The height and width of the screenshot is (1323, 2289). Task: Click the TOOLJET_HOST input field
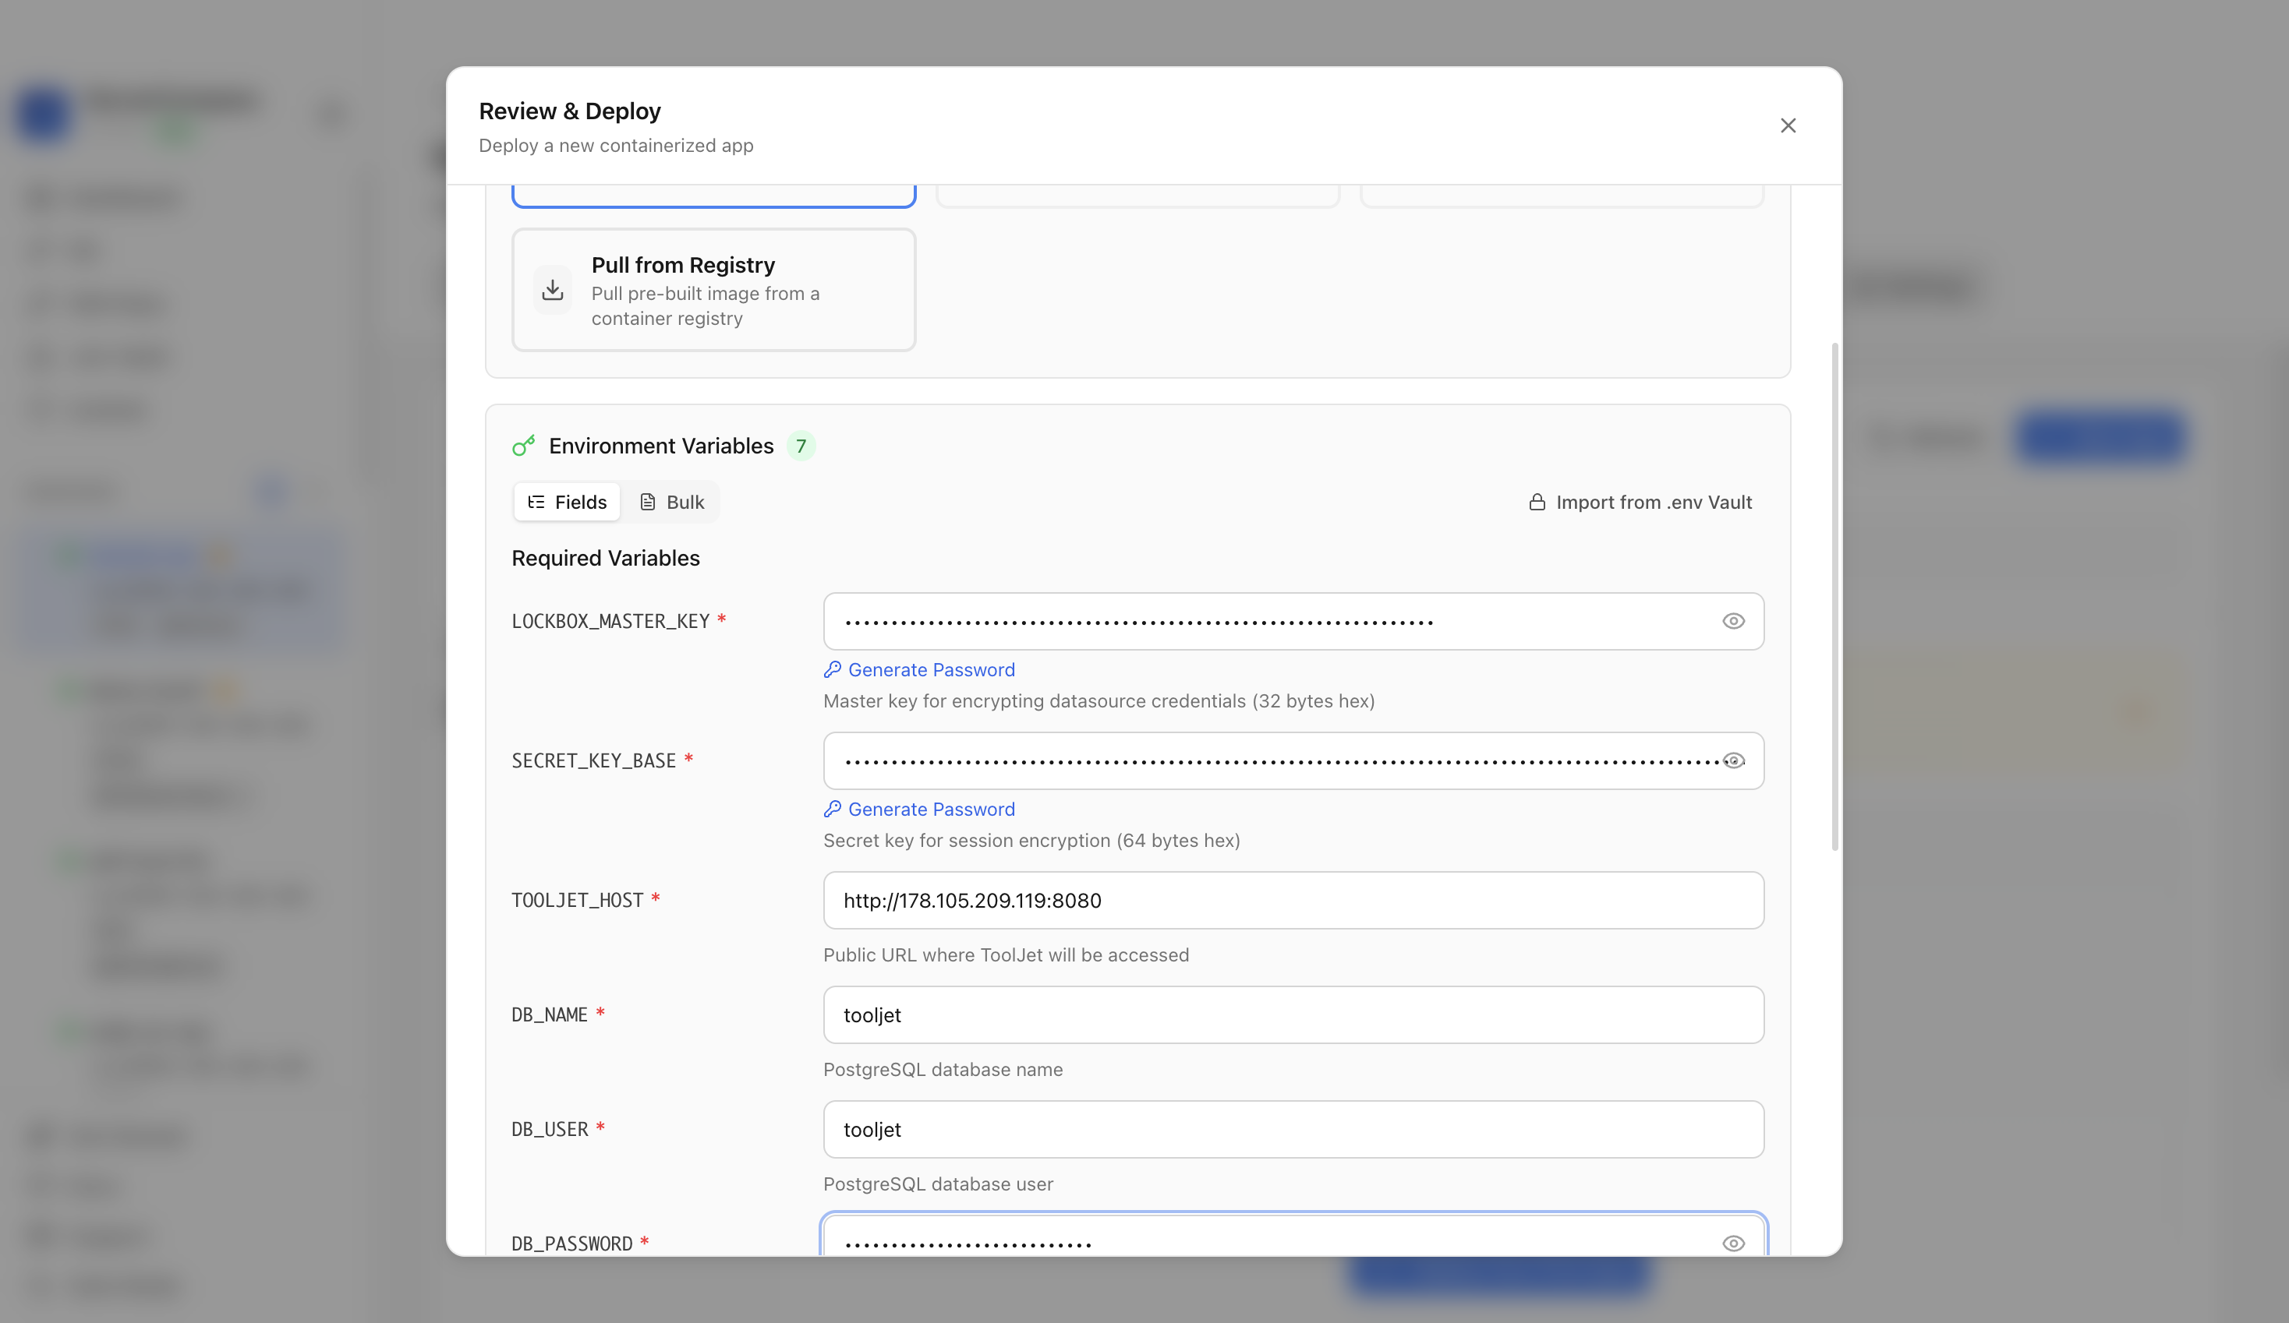coord(1293,900)
